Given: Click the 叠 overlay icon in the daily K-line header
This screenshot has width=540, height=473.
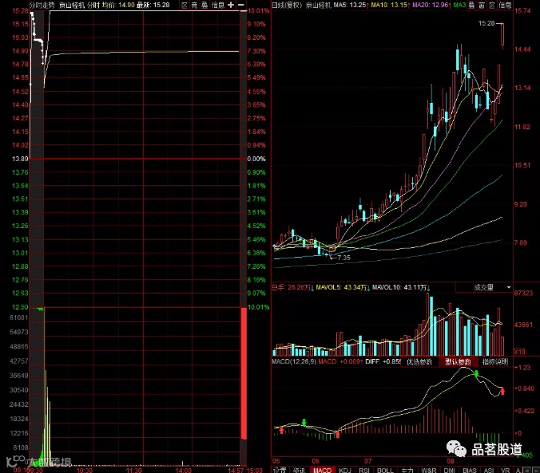Looking at the screenshot, I should point(471,5).
